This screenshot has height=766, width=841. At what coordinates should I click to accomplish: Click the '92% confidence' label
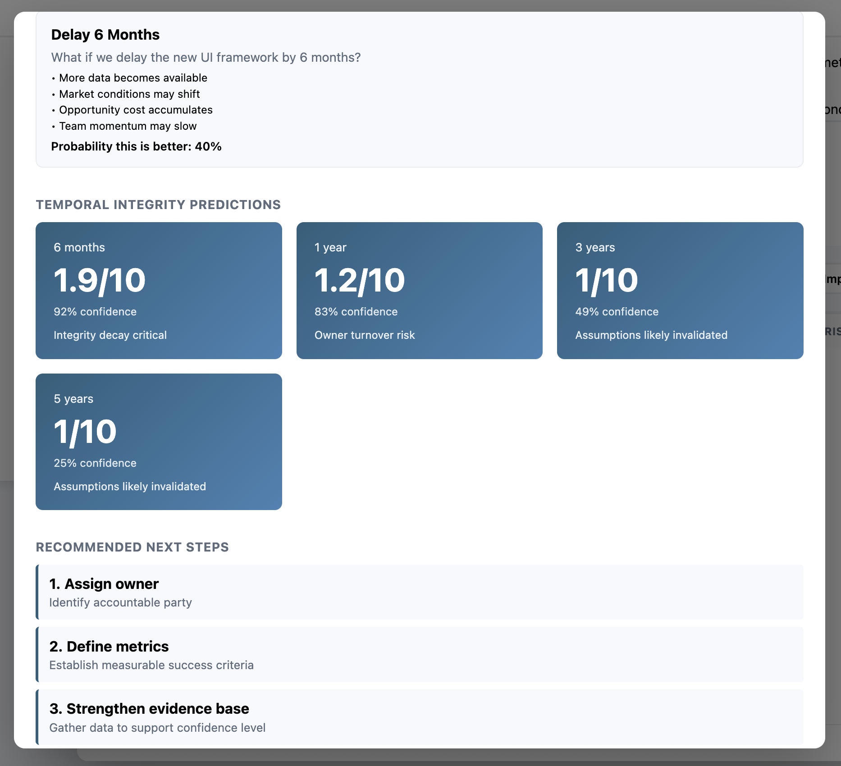(95, 312)
